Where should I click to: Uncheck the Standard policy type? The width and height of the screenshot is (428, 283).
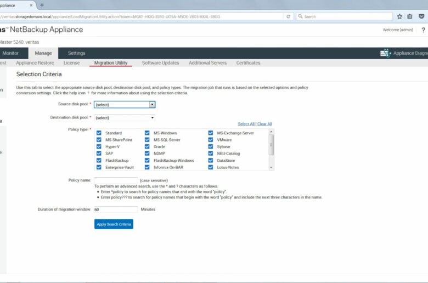pyautogui.click(x=99, y=133)
